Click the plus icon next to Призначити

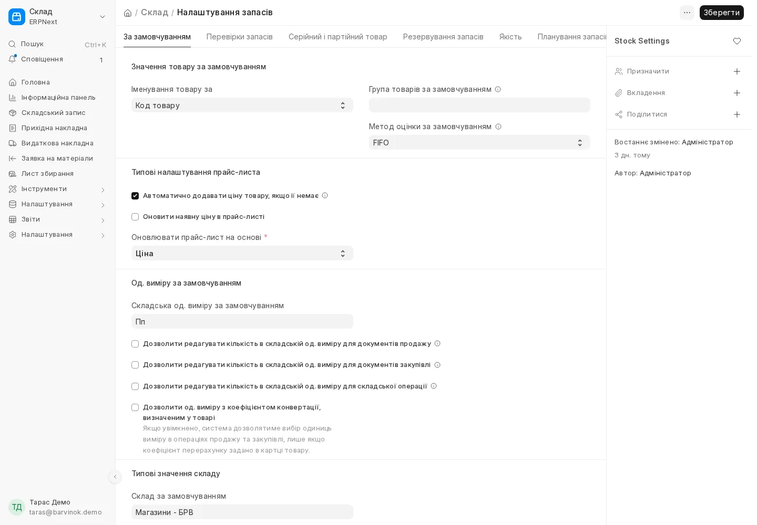click(x=737, y=71)
